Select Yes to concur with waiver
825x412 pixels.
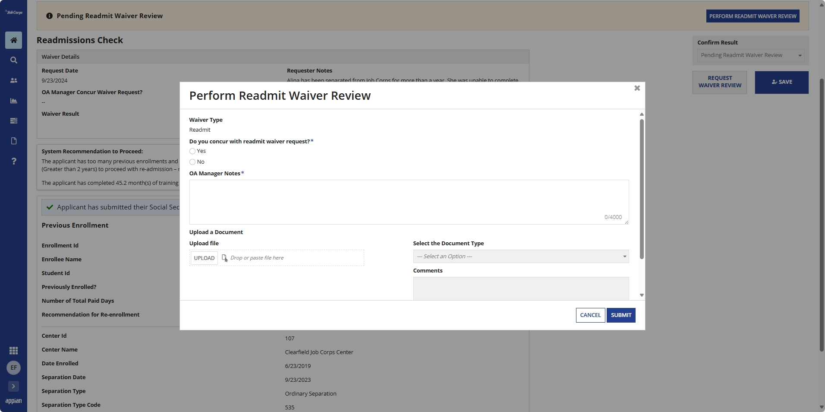[x=192, y=151]
